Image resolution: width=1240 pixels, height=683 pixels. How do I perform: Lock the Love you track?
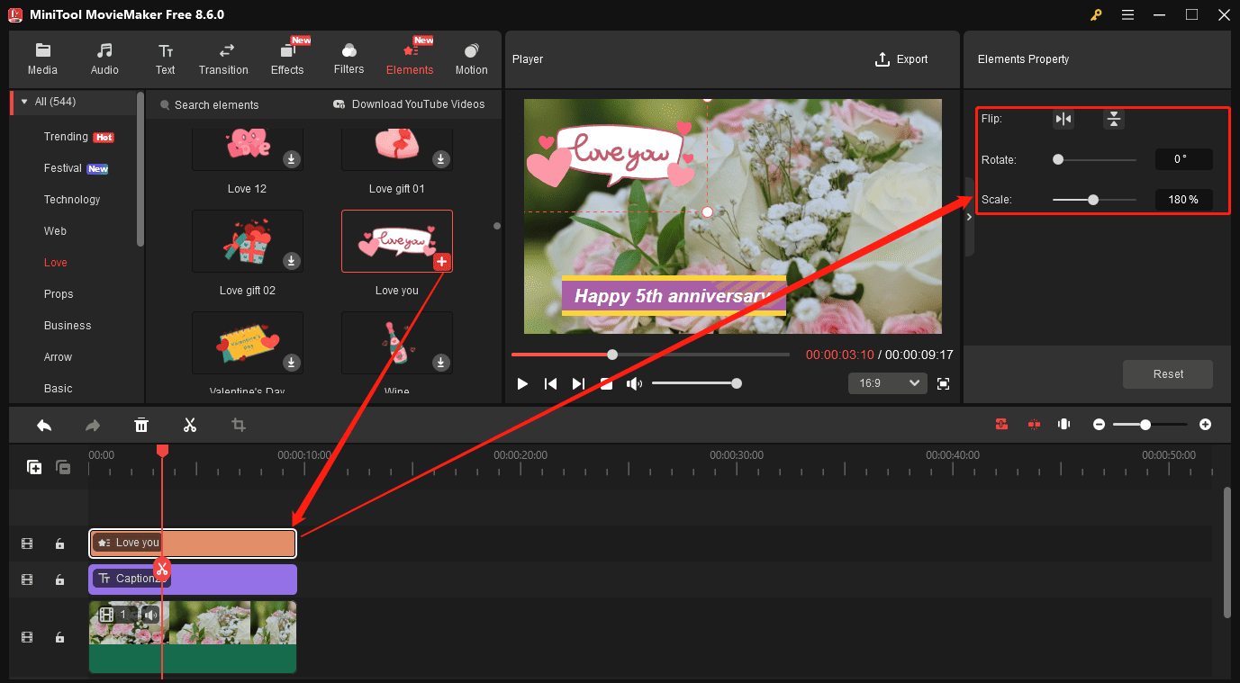coord(59,544)
